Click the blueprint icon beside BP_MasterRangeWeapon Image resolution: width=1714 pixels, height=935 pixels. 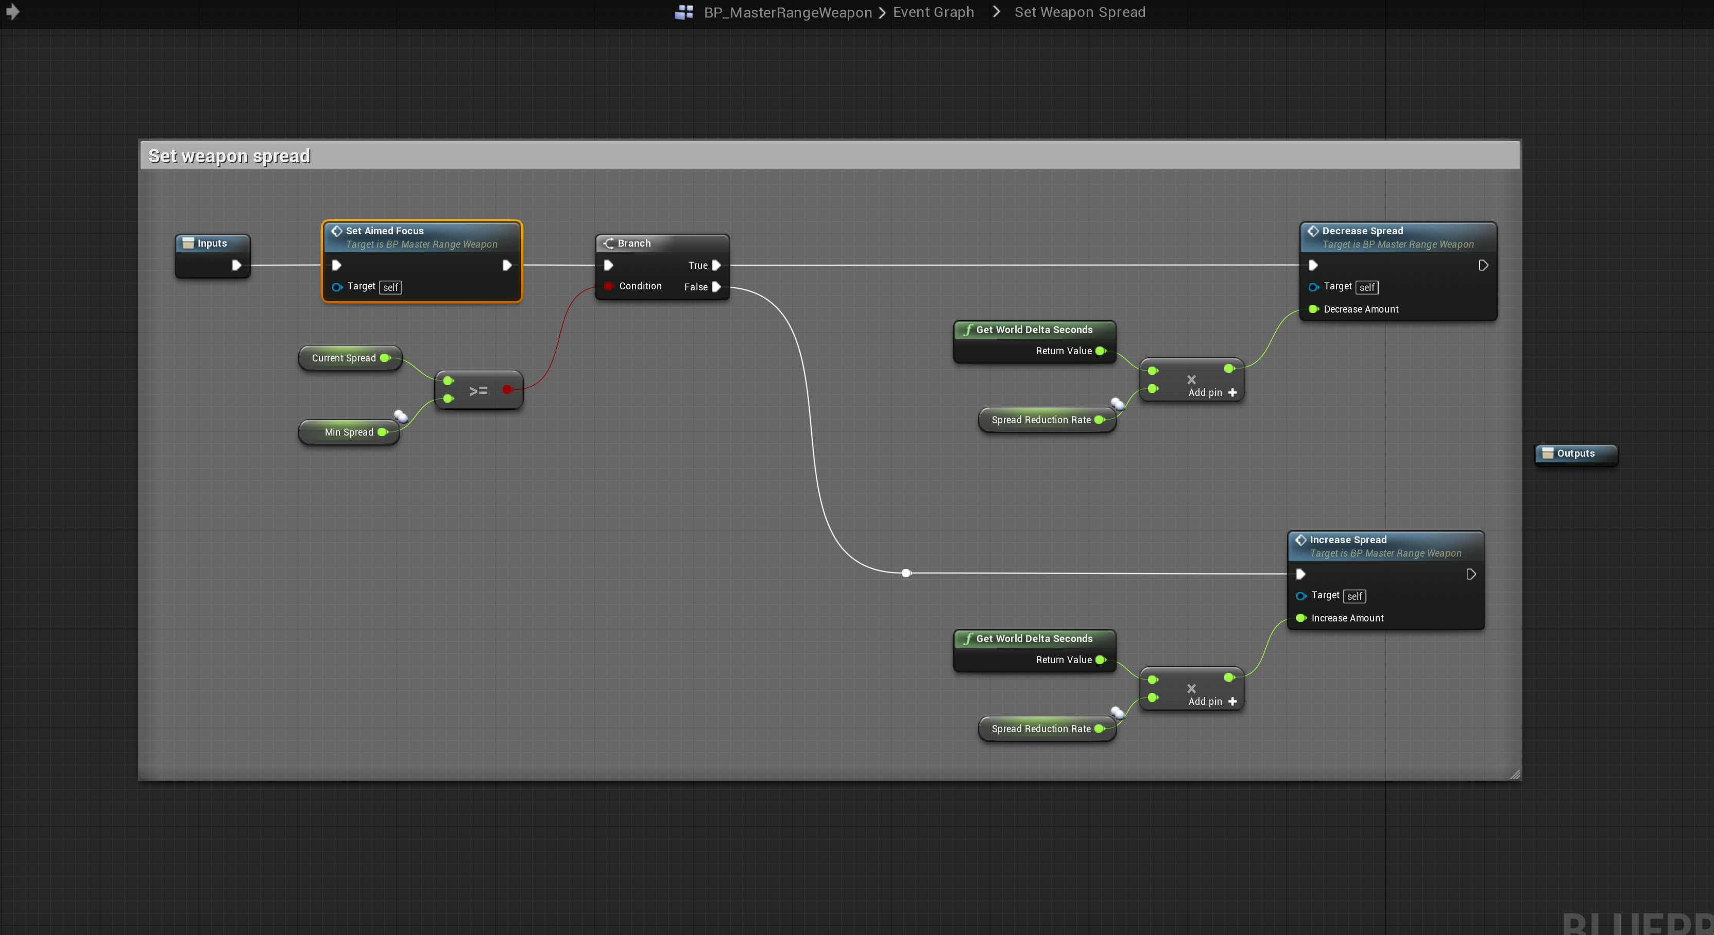pos(683,13)
